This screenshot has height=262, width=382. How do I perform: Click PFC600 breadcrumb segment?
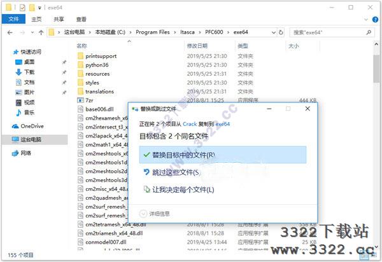(x=214, y=32)
